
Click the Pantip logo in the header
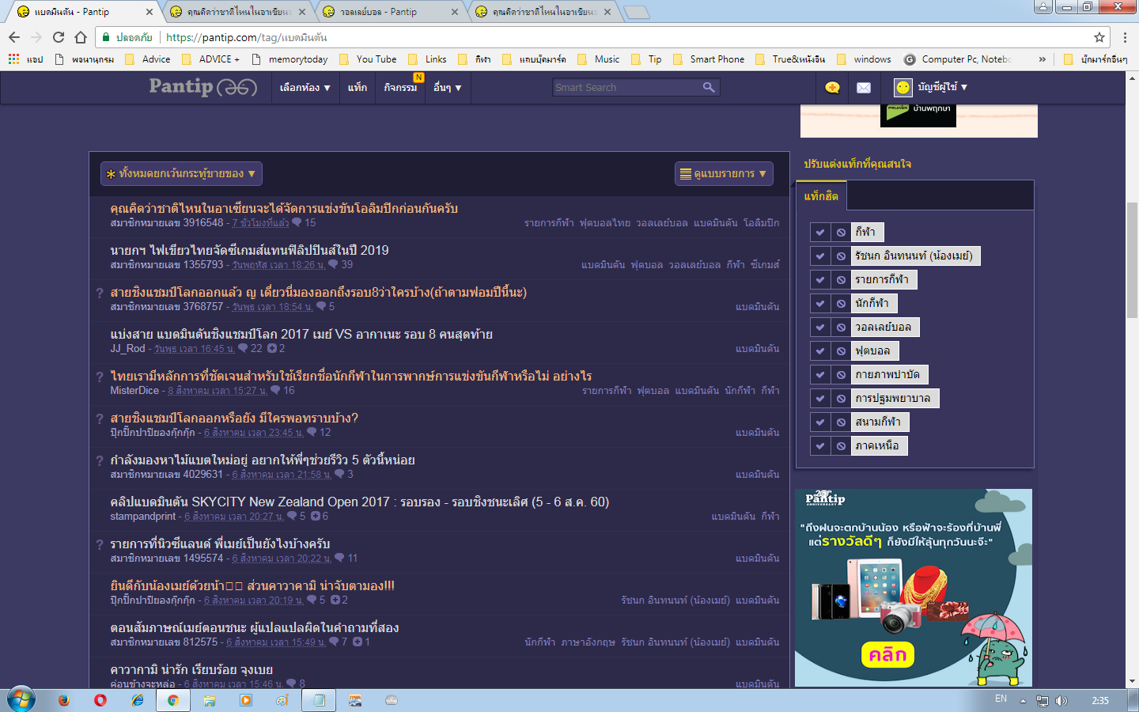(203, 87)
